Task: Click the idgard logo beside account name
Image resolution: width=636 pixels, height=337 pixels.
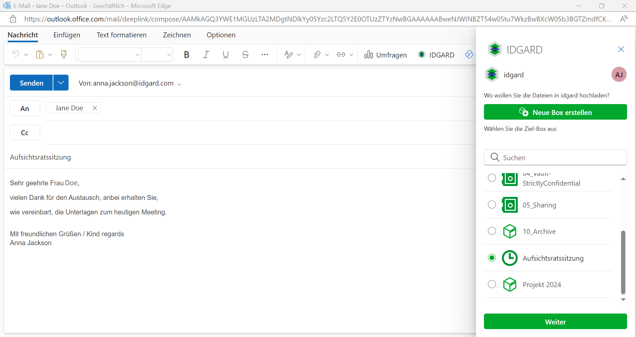Action: (492, 74)
